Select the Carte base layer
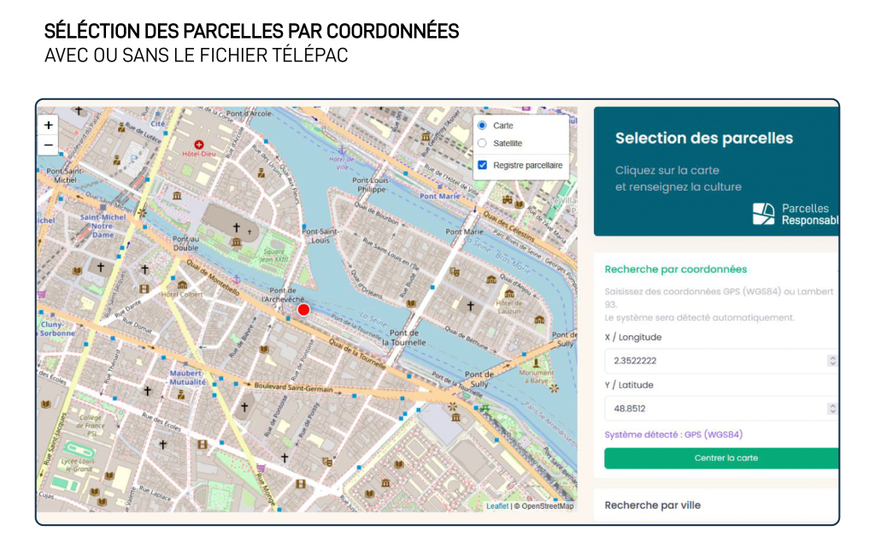This screenshot has width=875, height=555. tap(482, 126)
